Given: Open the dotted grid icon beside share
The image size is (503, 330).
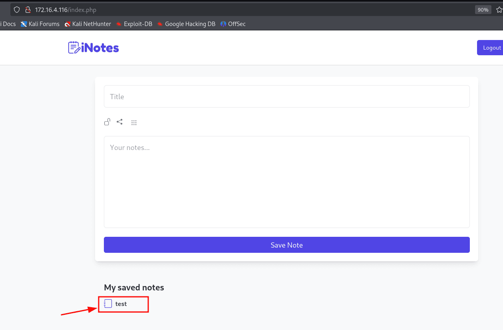Looking at the screenshot, I should 134,123.
